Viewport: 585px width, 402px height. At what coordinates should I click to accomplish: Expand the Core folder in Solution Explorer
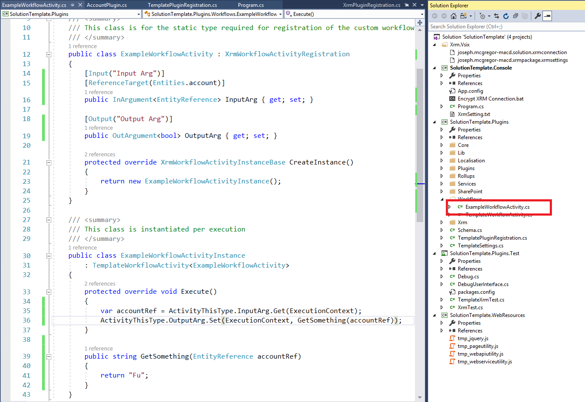pos(442,145)
